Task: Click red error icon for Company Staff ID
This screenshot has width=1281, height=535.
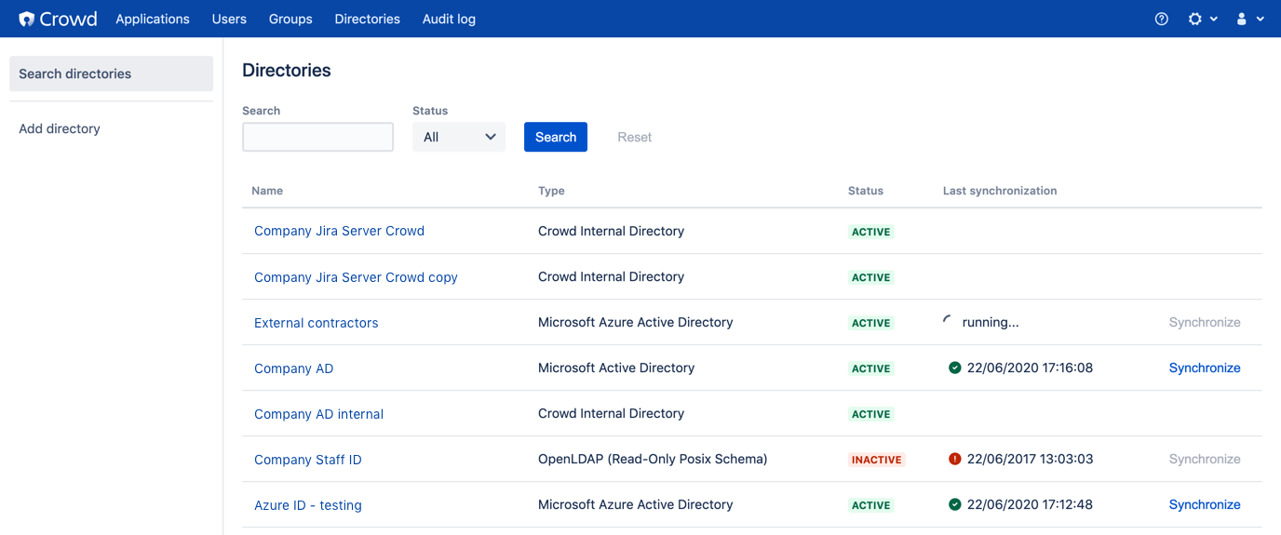Action: pos(954,459)
